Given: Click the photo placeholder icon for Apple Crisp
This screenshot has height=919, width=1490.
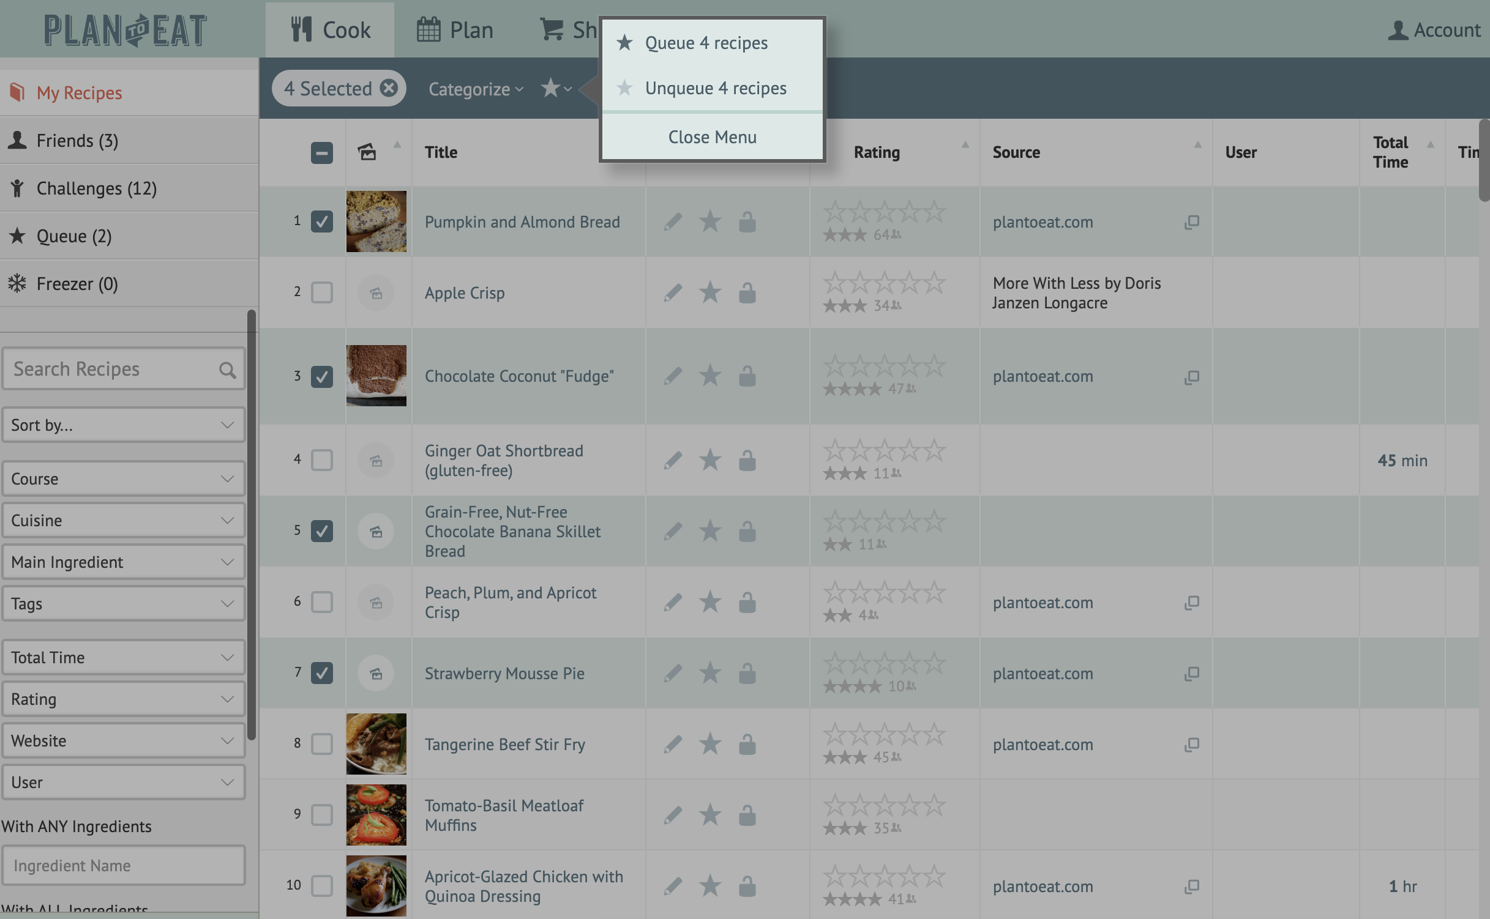Looking at the screenshot, I should coord(376,293).
